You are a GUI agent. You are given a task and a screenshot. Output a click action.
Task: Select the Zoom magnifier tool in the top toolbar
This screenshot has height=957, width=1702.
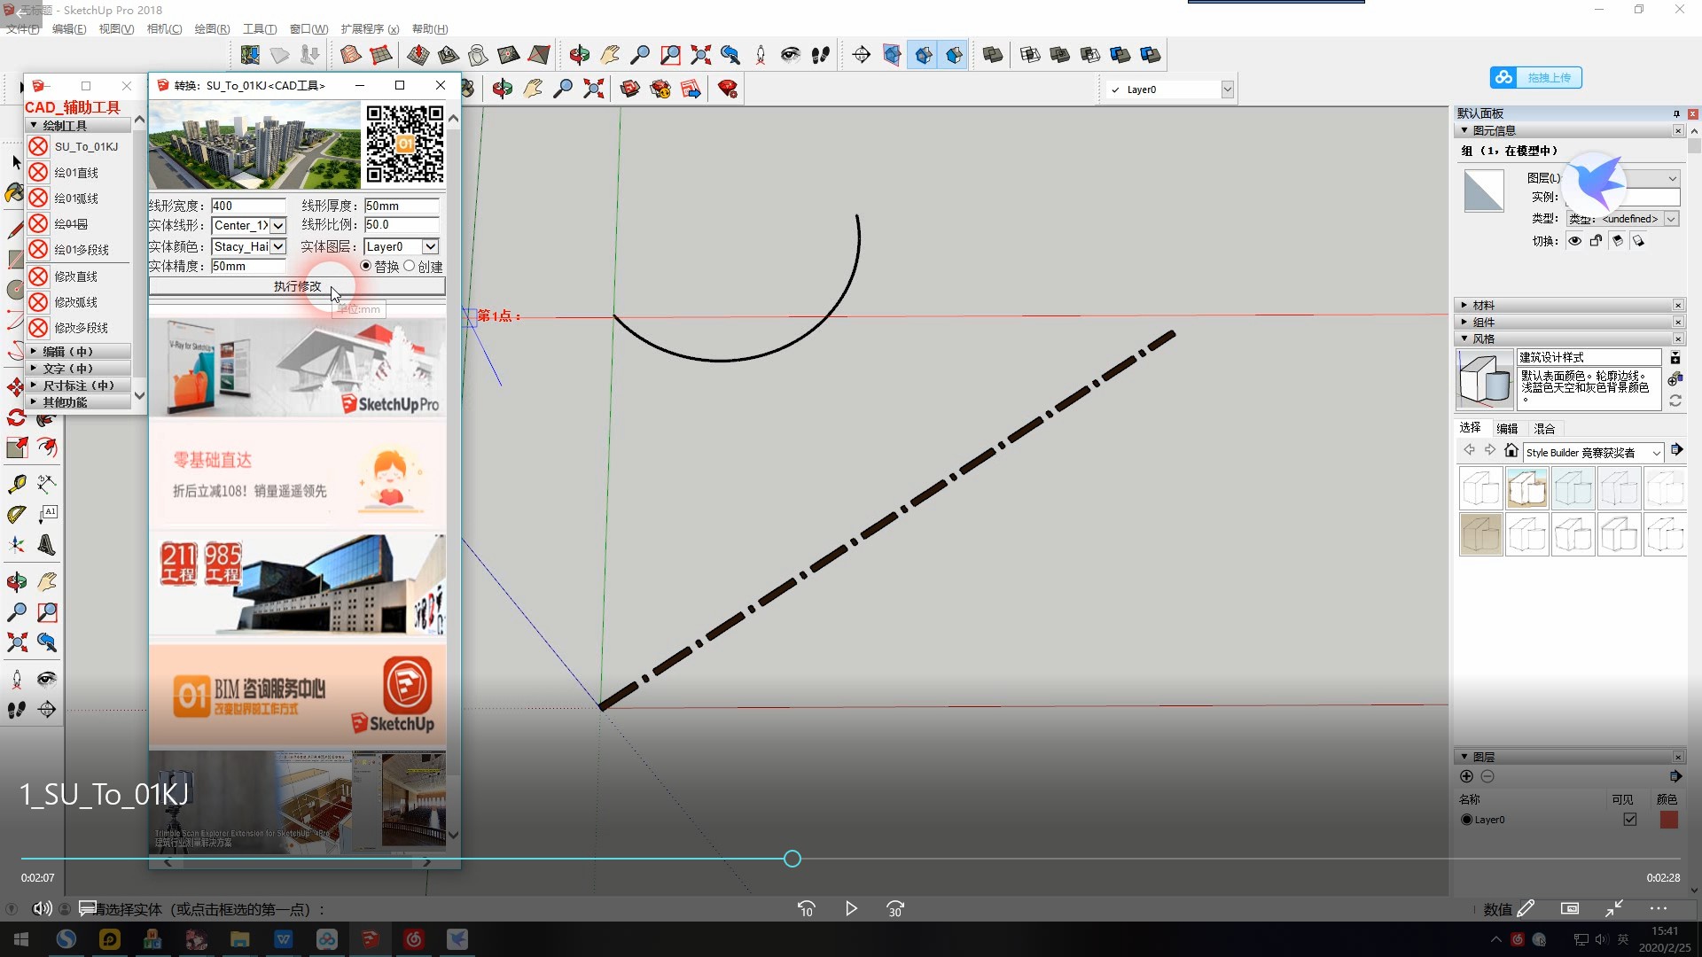640,55
